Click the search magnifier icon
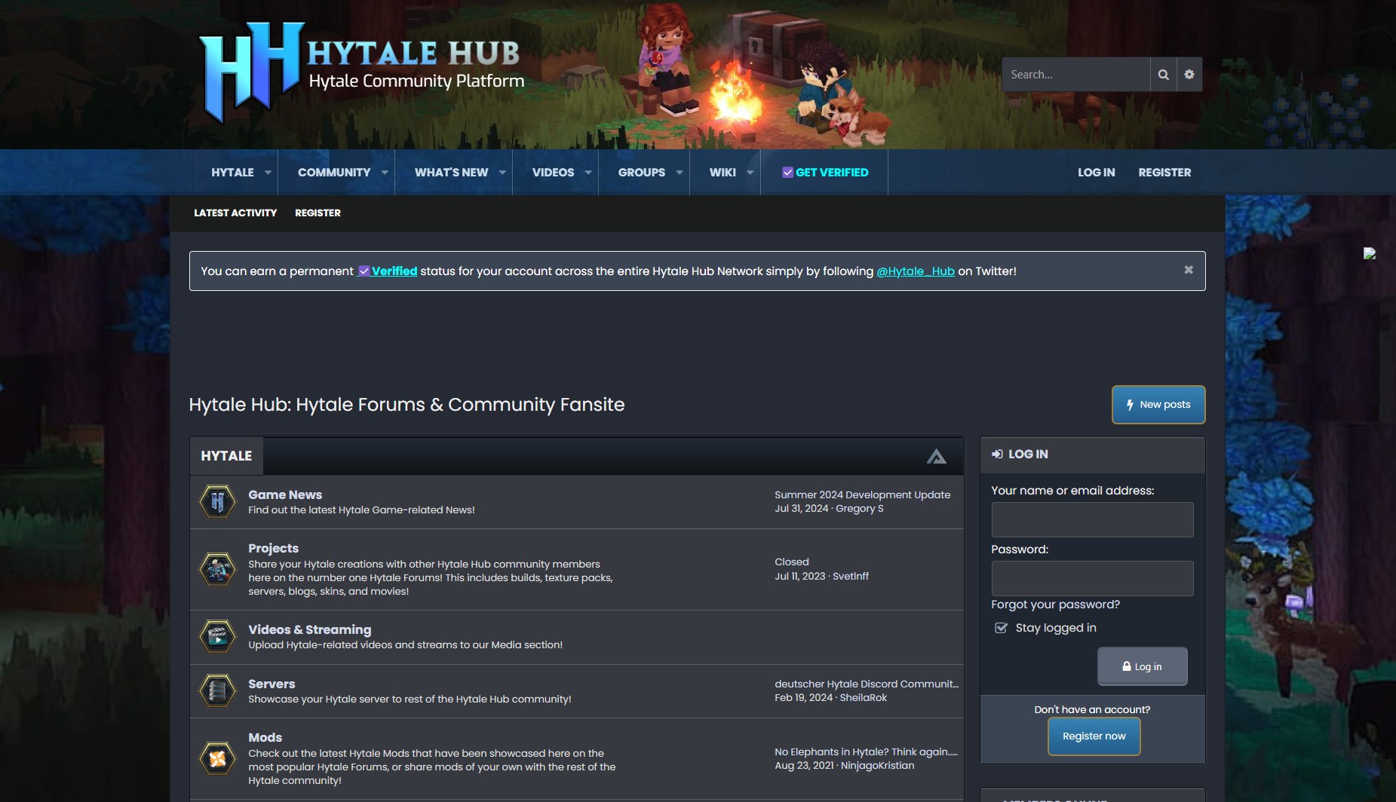This screenshot has width=1396, height=802. 1163,75
